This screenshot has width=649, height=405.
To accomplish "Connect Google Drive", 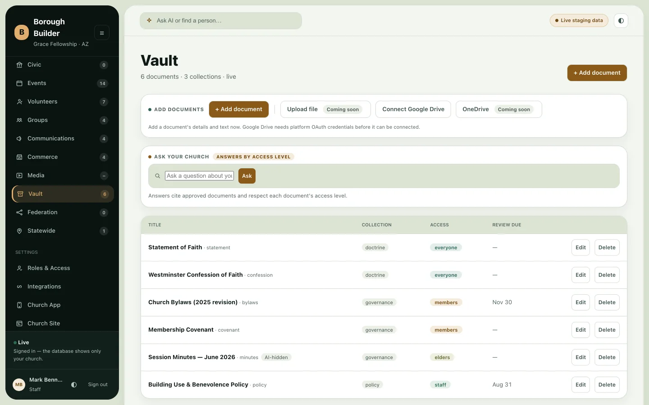I will pos(413,109).
